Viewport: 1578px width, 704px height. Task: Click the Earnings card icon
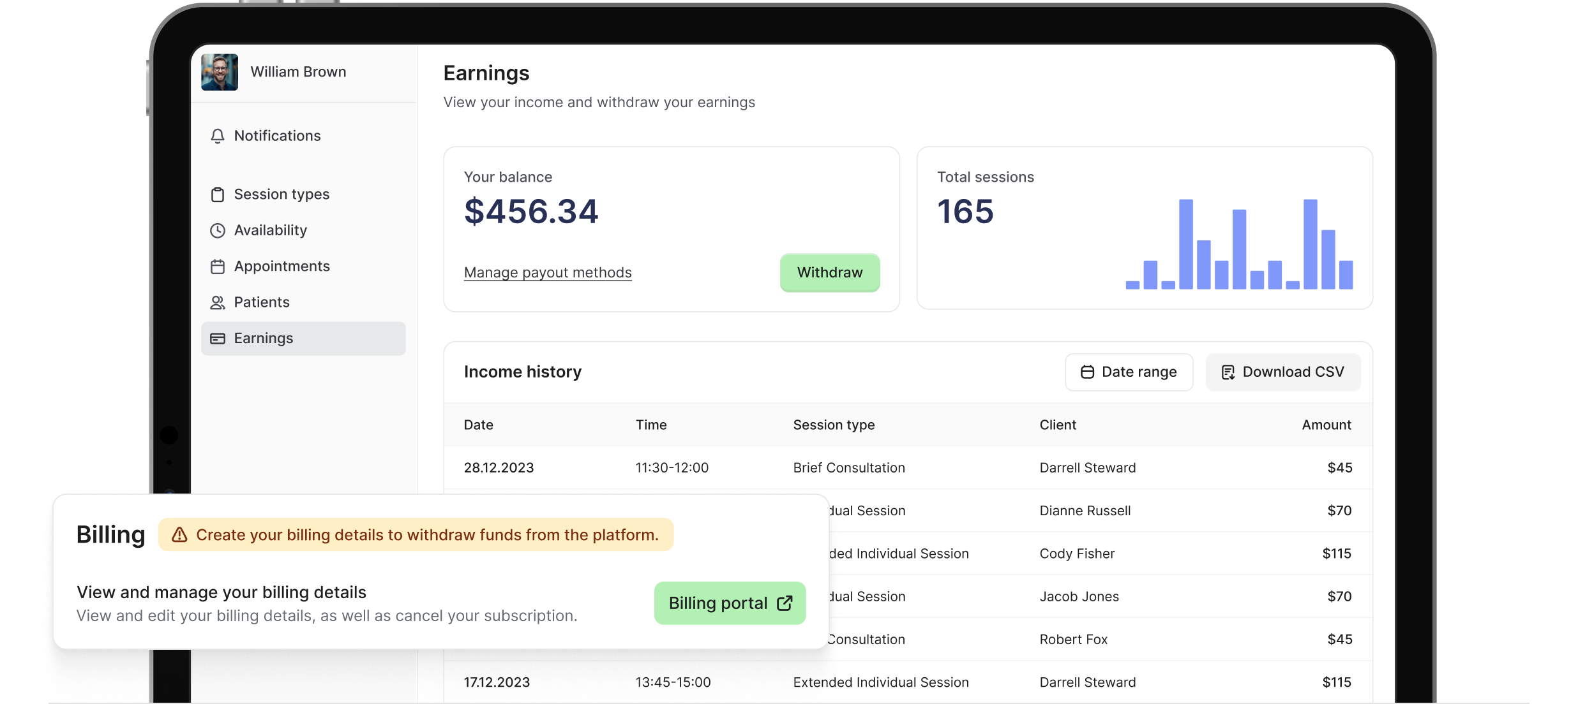point(218,339)
